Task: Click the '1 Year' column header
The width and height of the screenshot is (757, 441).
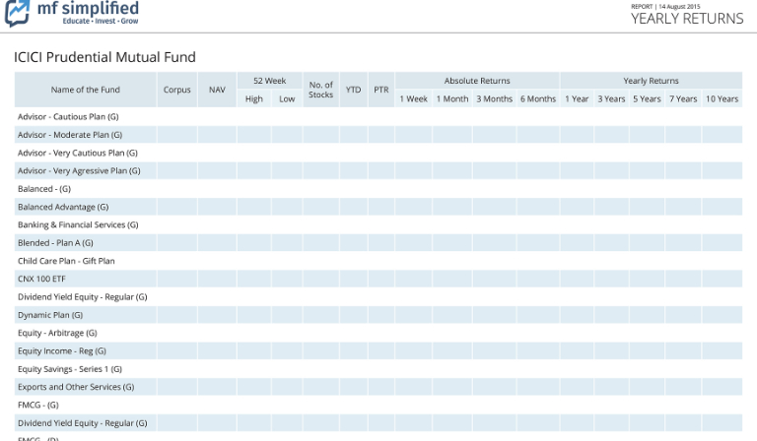Action: [577, 98]
